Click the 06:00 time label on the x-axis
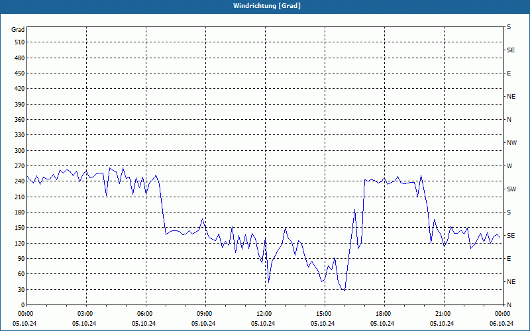The height and width of the screenshot is (331, 530). (x=146, y=313)
